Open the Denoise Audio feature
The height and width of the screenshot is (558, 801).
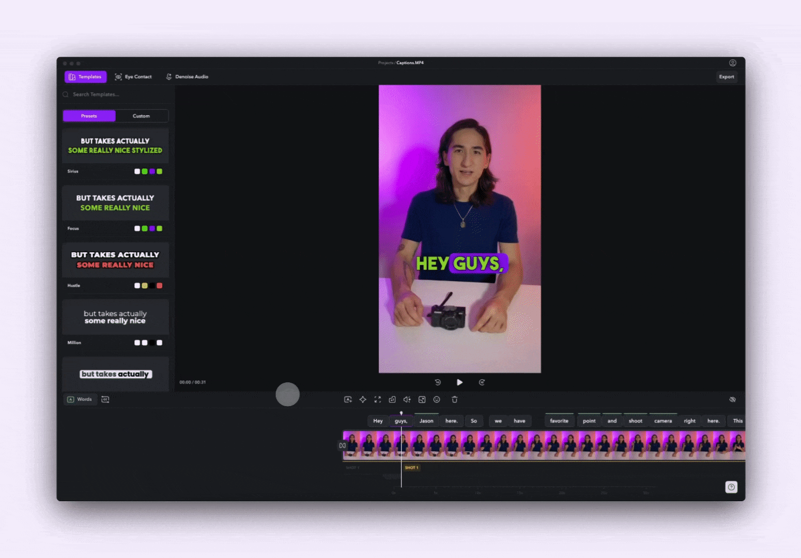coord(187,76)
